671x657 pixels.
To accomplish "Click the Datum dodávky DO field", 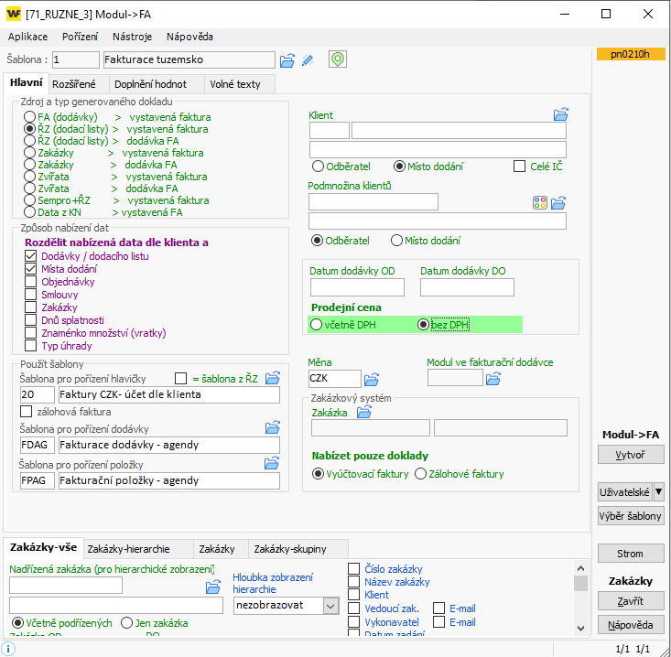I will pyautogui.click(x=467, y=287).
